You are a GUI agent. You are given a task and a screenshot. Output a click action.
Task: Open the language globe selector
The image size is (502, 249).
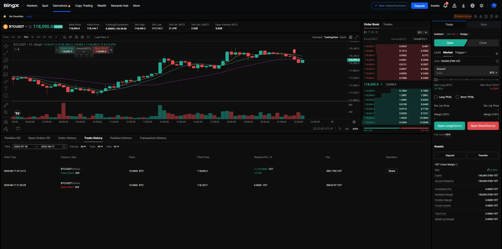472,5
